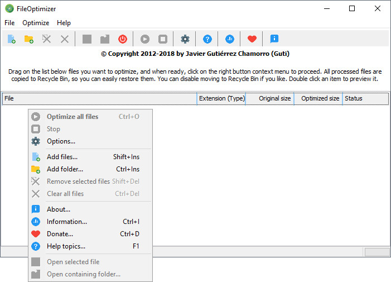Select Options... from the context menu
This screenshot has height=282, width=391.
pos(61,141)
